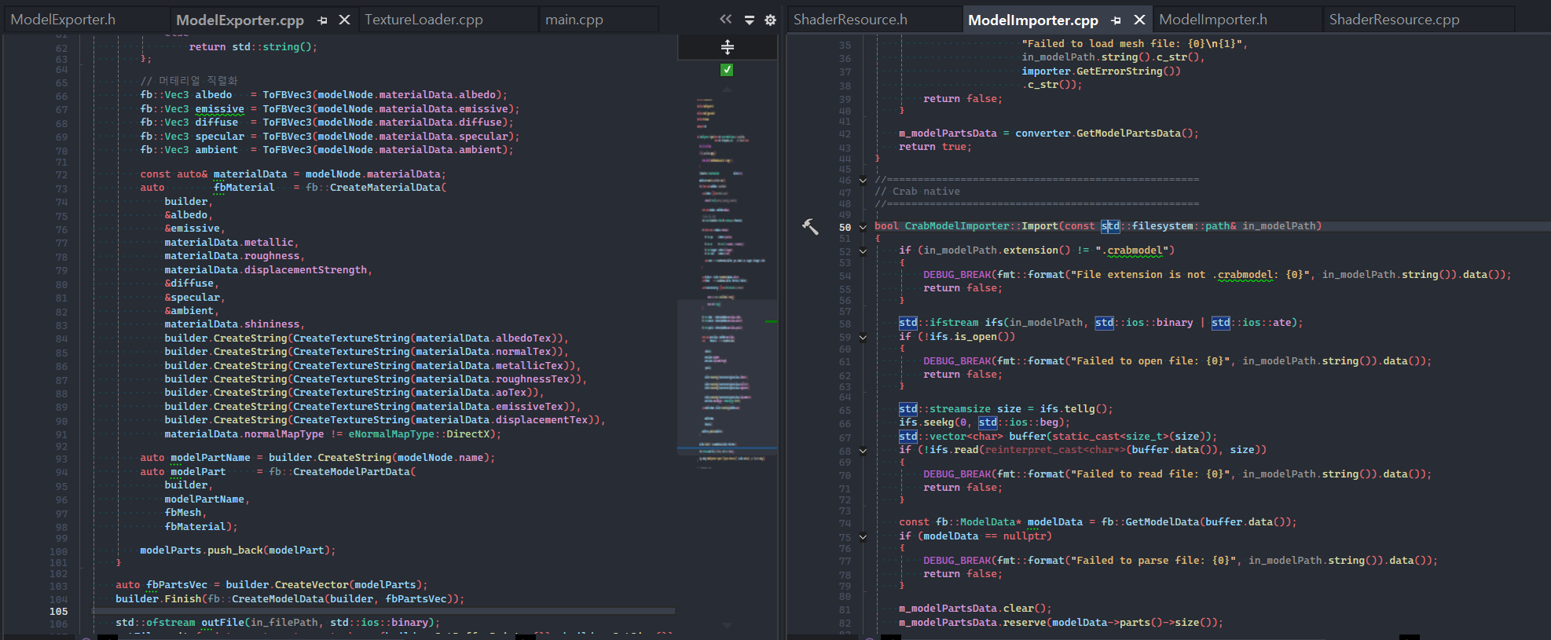Close the ModelImporter.cpp tab
Image resolution: width=1551 pixels, height=640 pixels.
(1139, 20)
